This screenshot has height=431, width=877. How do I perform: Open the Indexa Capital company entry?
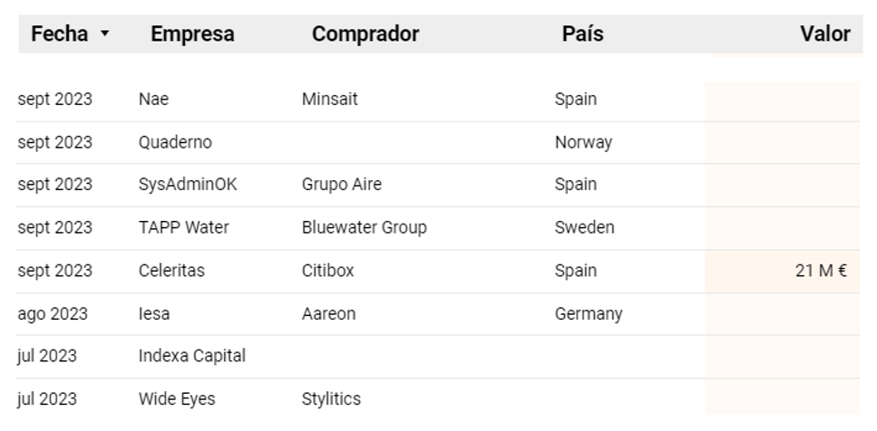pyautogui.click(x=191, y=356)
